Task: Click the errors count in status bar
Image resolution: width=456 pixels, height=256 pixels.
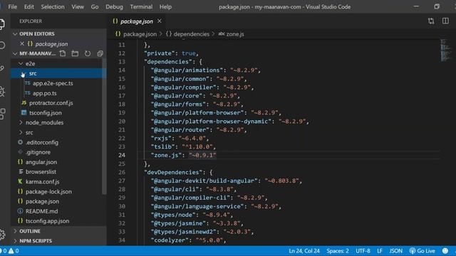Action: click(3, 251)
